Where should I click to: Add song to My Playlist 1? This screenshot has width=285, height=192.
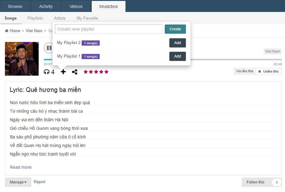point(177,56)
